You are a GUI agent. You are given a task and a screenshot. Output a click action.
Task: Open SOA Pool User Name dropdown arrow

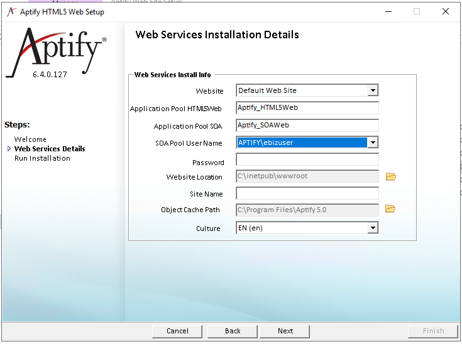(x=373, y=142)
